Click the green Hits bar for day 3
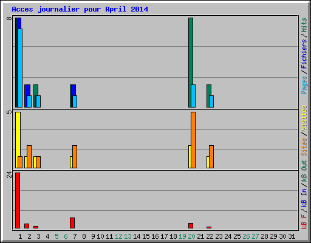 pyautogui.click(x=36, y=90)
